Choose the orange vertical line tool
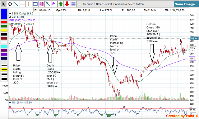Image resolution: width=199 pixels, height=119 pixels. (29, 4)
